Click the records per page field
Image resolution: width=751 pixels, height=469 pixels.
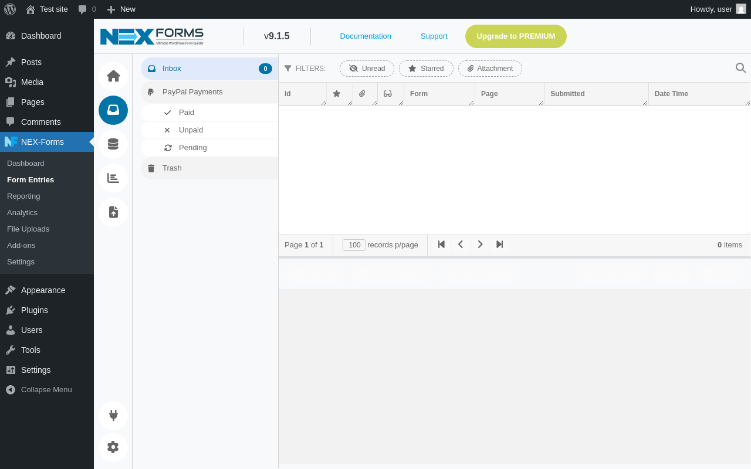(354, 245)
